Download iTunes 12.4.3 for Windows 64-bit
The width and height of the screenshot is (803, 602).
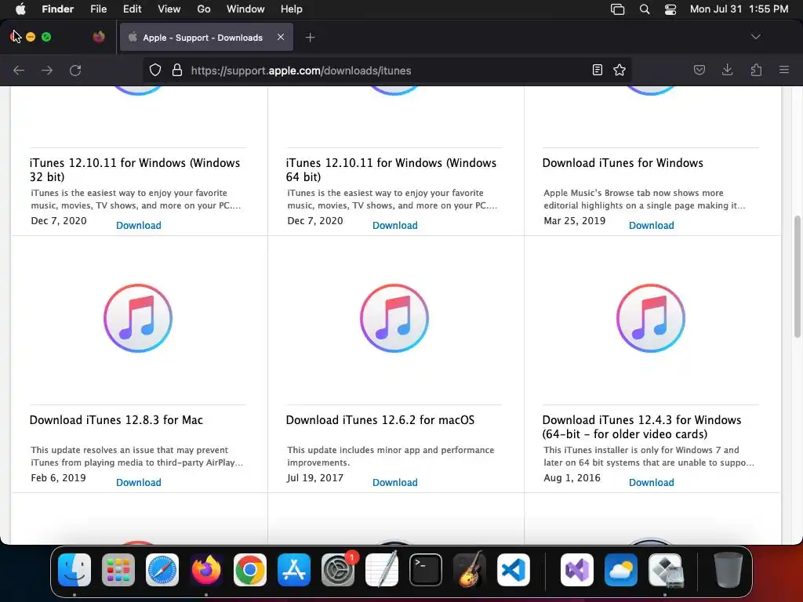pyautogui.click(x=652, y=482)
